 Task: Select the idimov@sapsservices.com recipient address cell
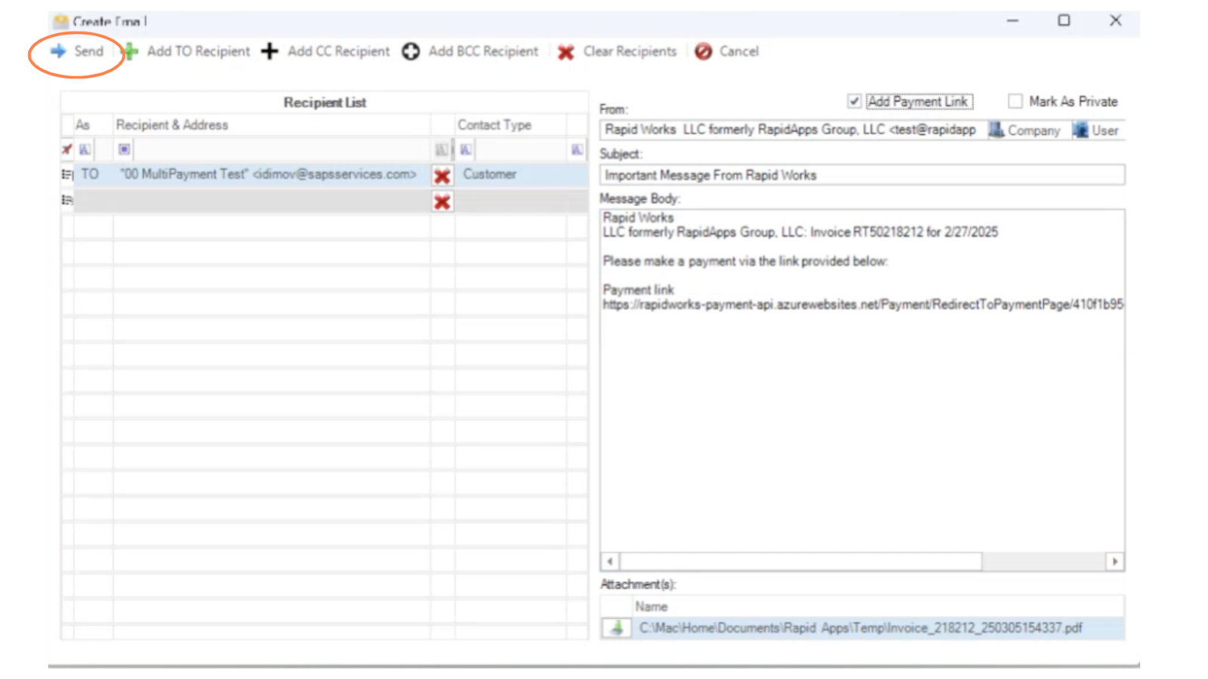click(x=272, y=175)
